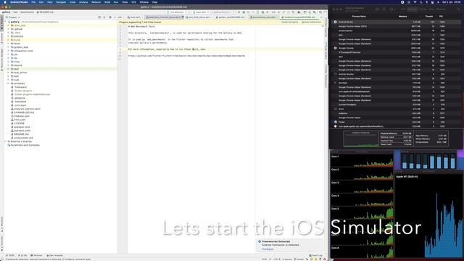Image resolution: width=464 pixels, height=261 pixels.
Task: Sort by Memory column in Activity Monitor
Action: (403, 17)
